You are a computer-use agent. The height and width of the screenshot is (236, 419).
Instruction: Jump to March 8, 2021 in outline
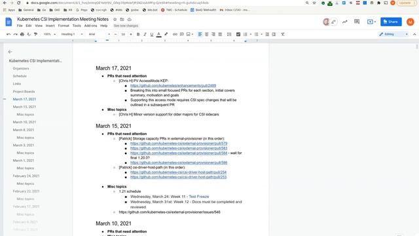[24, 130]
